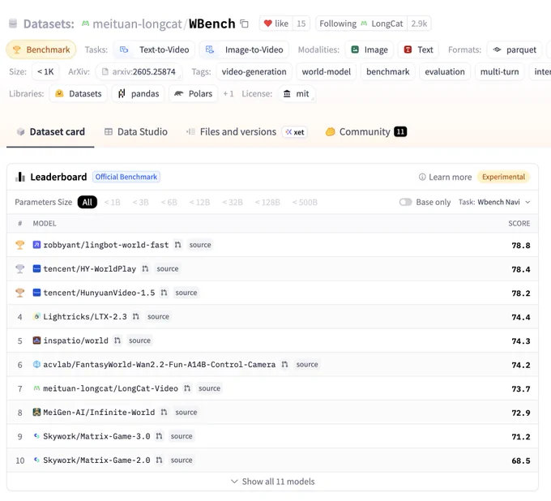Open tencent/HY-WorldPlay model link
This screenshot has width=551, height=501.
click(x=90, y=268)
